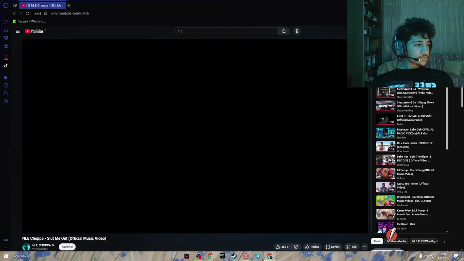Open Instagram in the sidebar

(6, 58)
